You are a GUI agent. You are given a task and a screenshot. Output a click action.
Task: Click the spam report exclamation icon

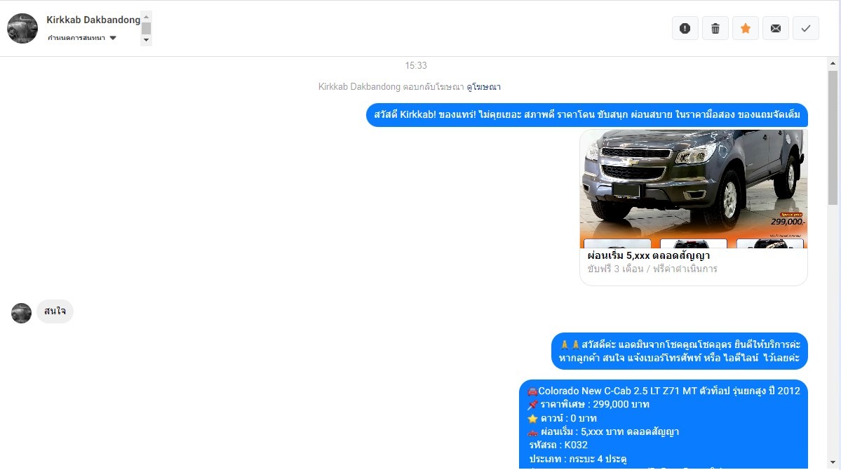point(685,29)
